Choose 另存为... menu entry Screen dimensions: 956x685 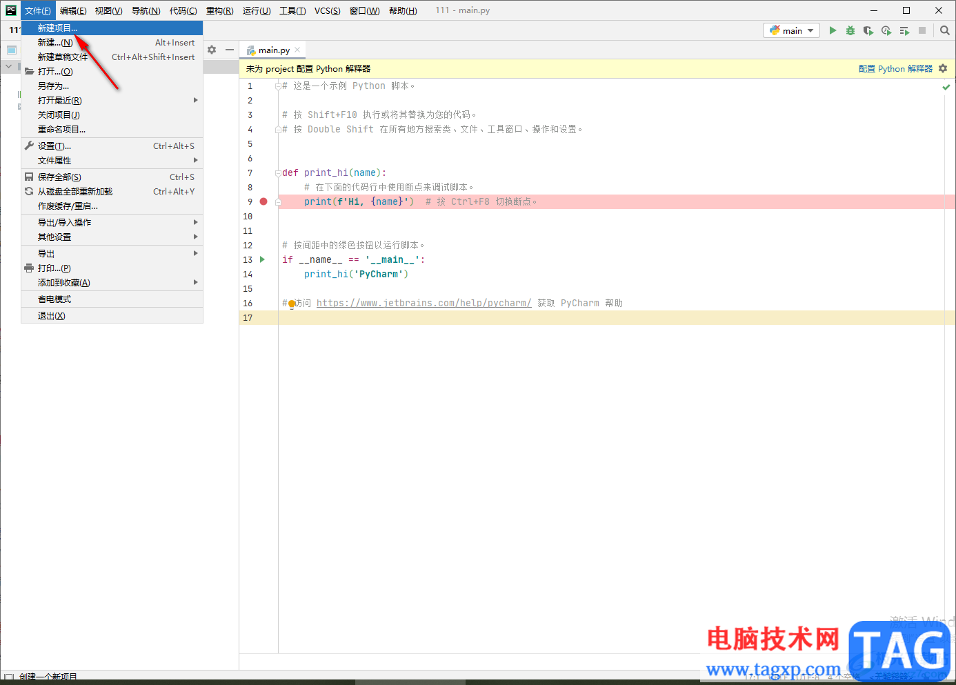click(x=112, y=86)
